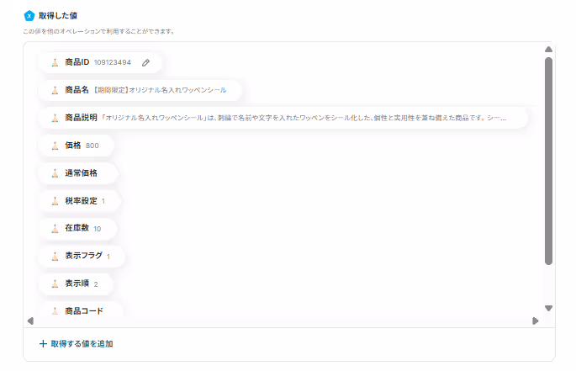Click the price value 800

(92, 146)
